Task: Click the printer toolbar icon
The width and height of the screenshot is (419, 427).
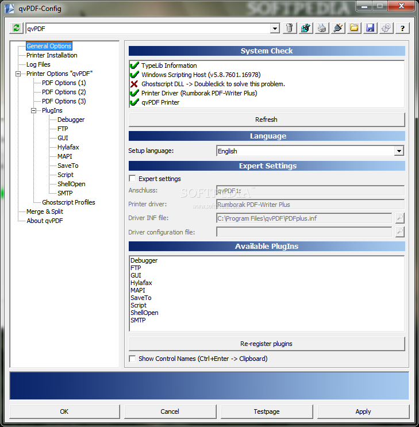Action: [x=322, y=28]
